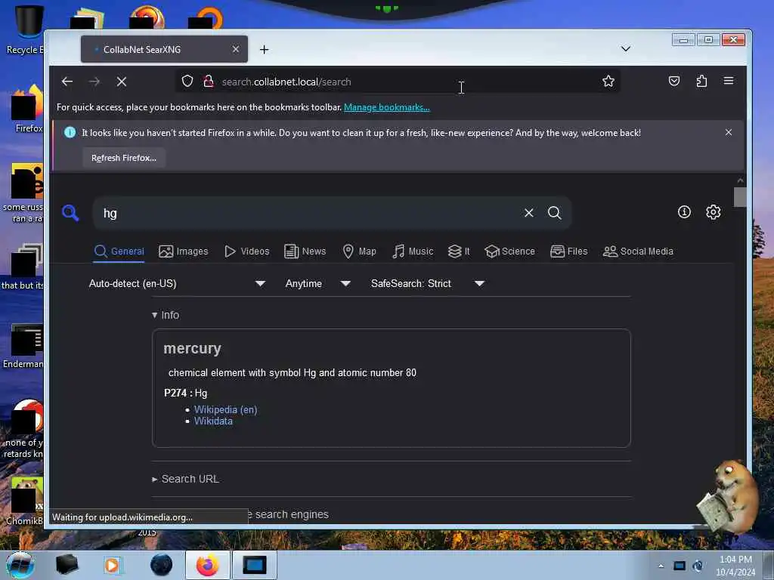The width and height of the screenshot is (774, 580).
Task: Switch to the Files category
Action: 568,251
